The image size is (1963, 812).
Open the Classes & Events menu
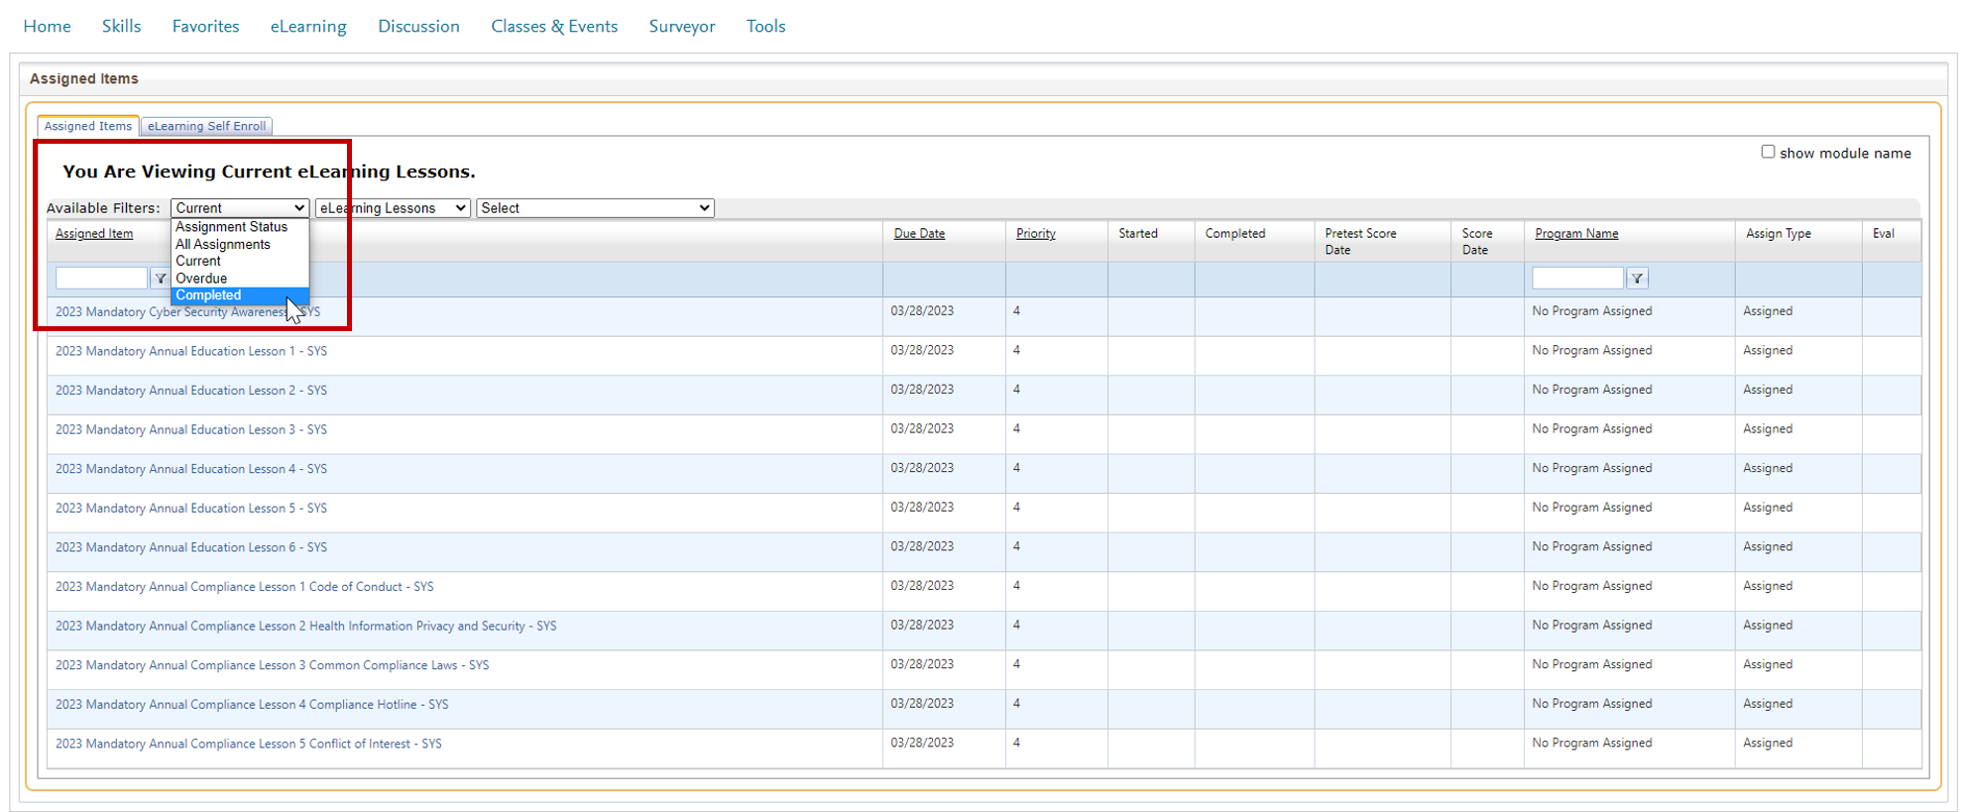pyautogui.click(x=554, y=26)
